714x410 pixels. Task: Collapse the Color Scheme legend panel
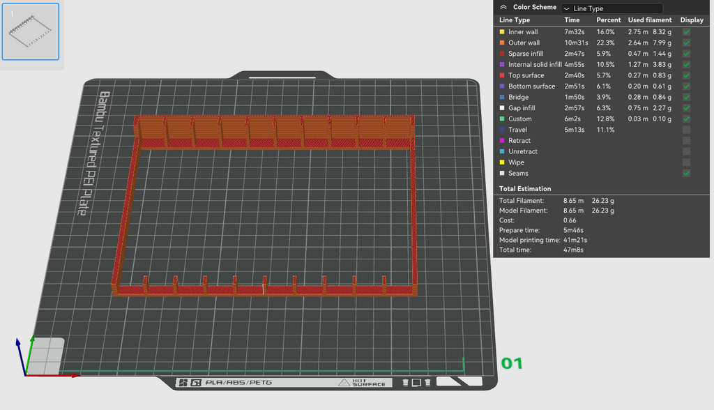[503, 7]
